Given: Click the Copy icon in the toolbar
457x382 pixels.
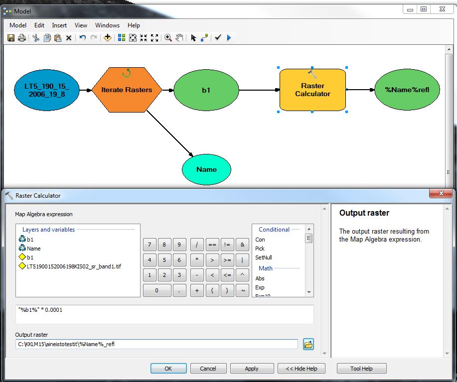Looking at the screenshot, I should point(47,38).
